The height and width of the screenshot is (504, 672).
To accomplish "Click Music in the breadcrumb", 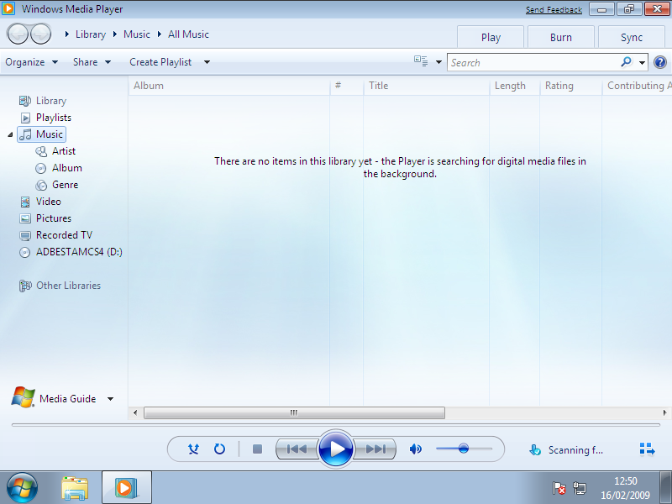I will coord(137,34).
